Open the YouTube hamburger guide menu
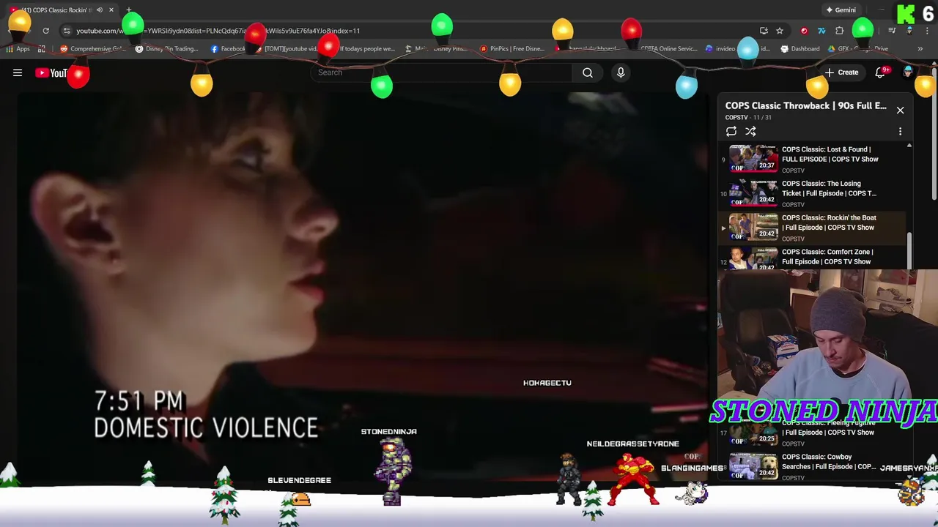 pyautogui.click(x=18, y=72)
